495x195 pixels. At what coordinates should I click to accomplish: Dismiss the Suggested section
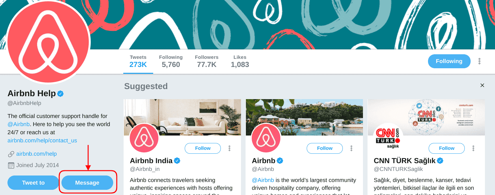tap(482, 85)
